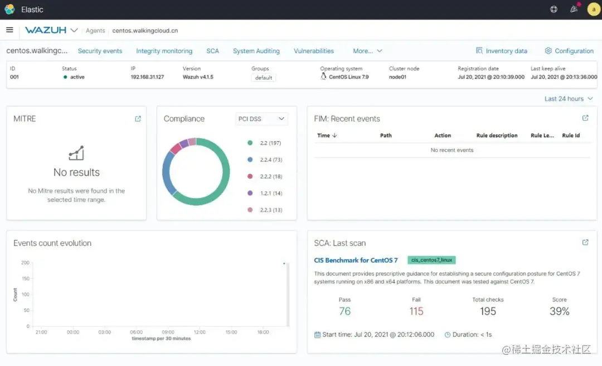
Task: Click the agent IP 192.168.31.127
Action: [x=147, y=77]
